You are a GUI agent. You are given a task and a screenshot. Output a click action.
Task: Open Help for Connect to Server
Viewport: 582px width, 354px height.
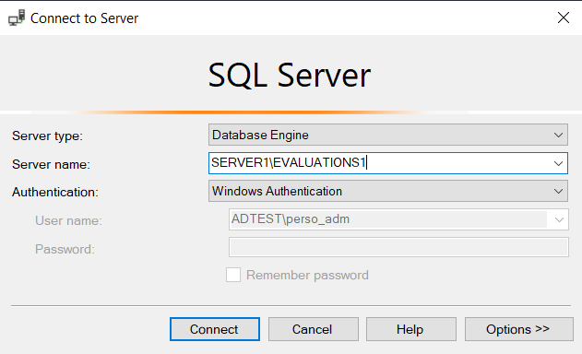pyautogui.click(x=410, y=329)
